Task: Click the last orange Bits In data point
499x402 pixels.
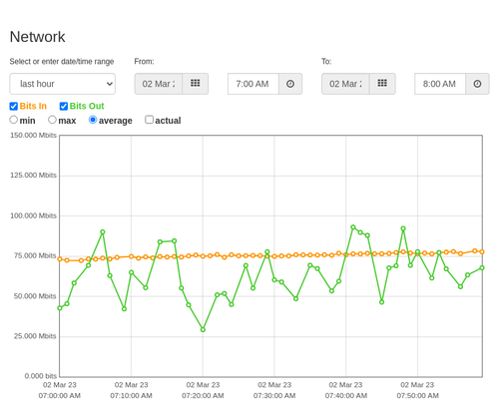Action: coord(482,252)
